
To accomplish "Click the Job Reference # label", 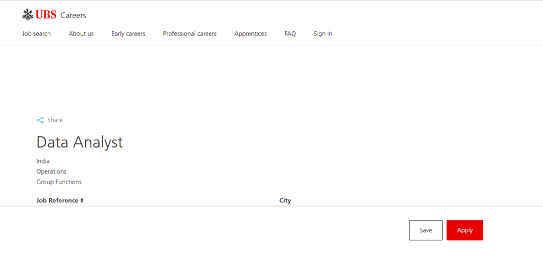I will 60,201.
